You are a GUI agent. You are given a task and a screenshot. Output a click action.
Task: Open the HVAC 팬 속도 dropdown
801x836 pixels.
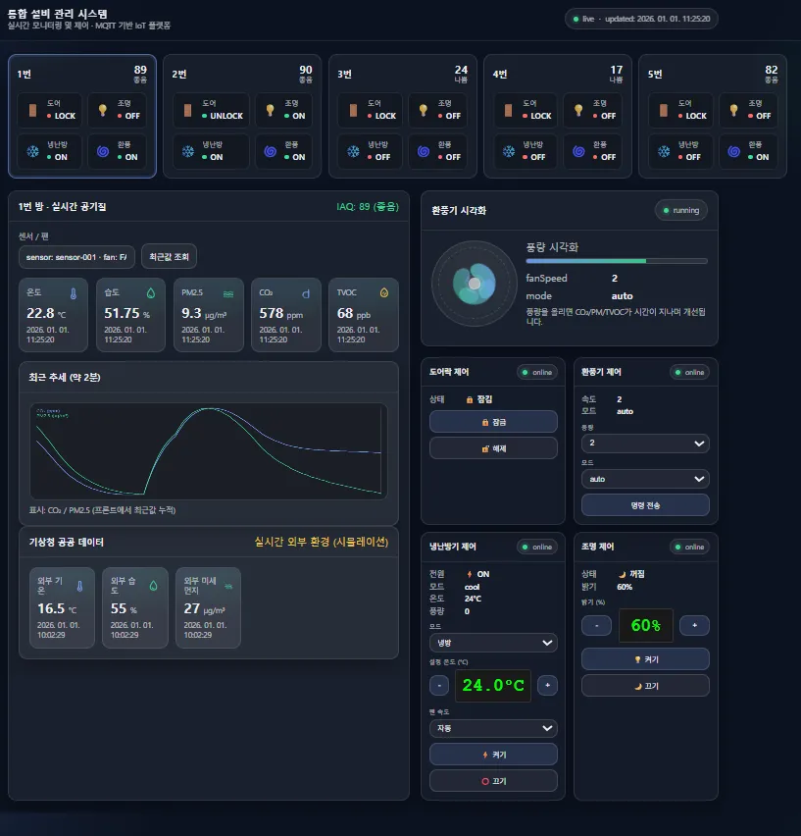click(493, 728)
